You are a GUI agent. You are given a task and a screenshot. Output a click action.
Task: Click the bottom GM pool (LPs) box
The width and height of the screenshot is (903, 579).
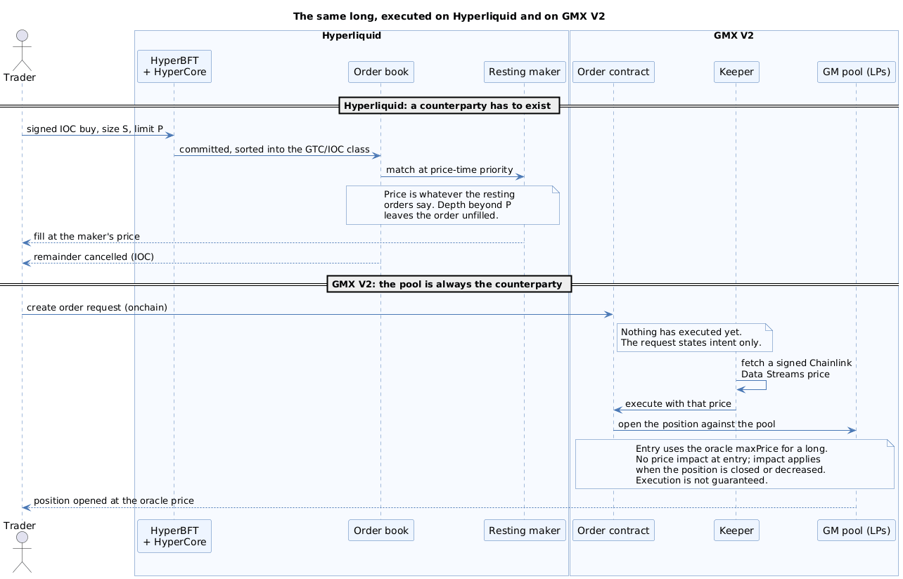click(x=856, y=530)
